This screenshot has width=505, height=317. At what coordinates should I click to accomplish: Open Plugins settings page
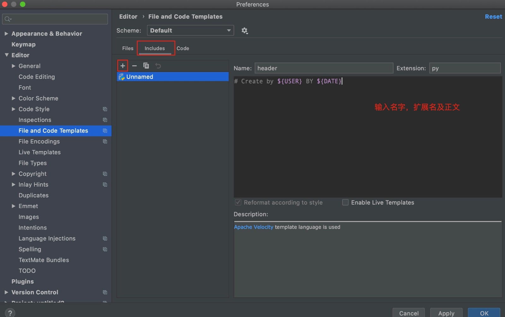click(x=22, y=282)
